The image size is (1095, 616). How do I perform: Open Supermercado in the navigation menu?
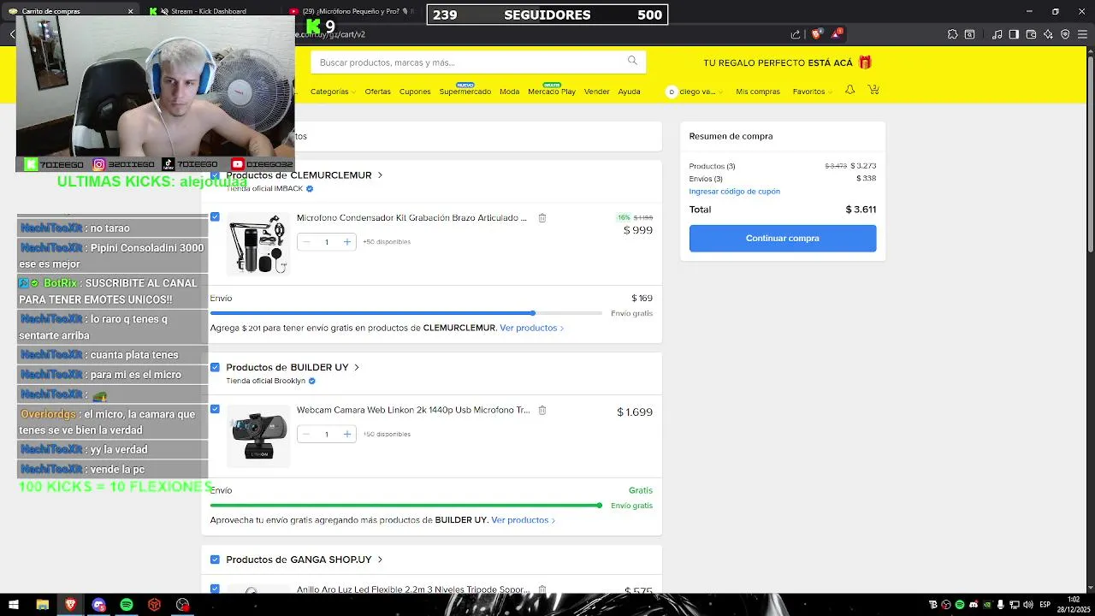465,92
